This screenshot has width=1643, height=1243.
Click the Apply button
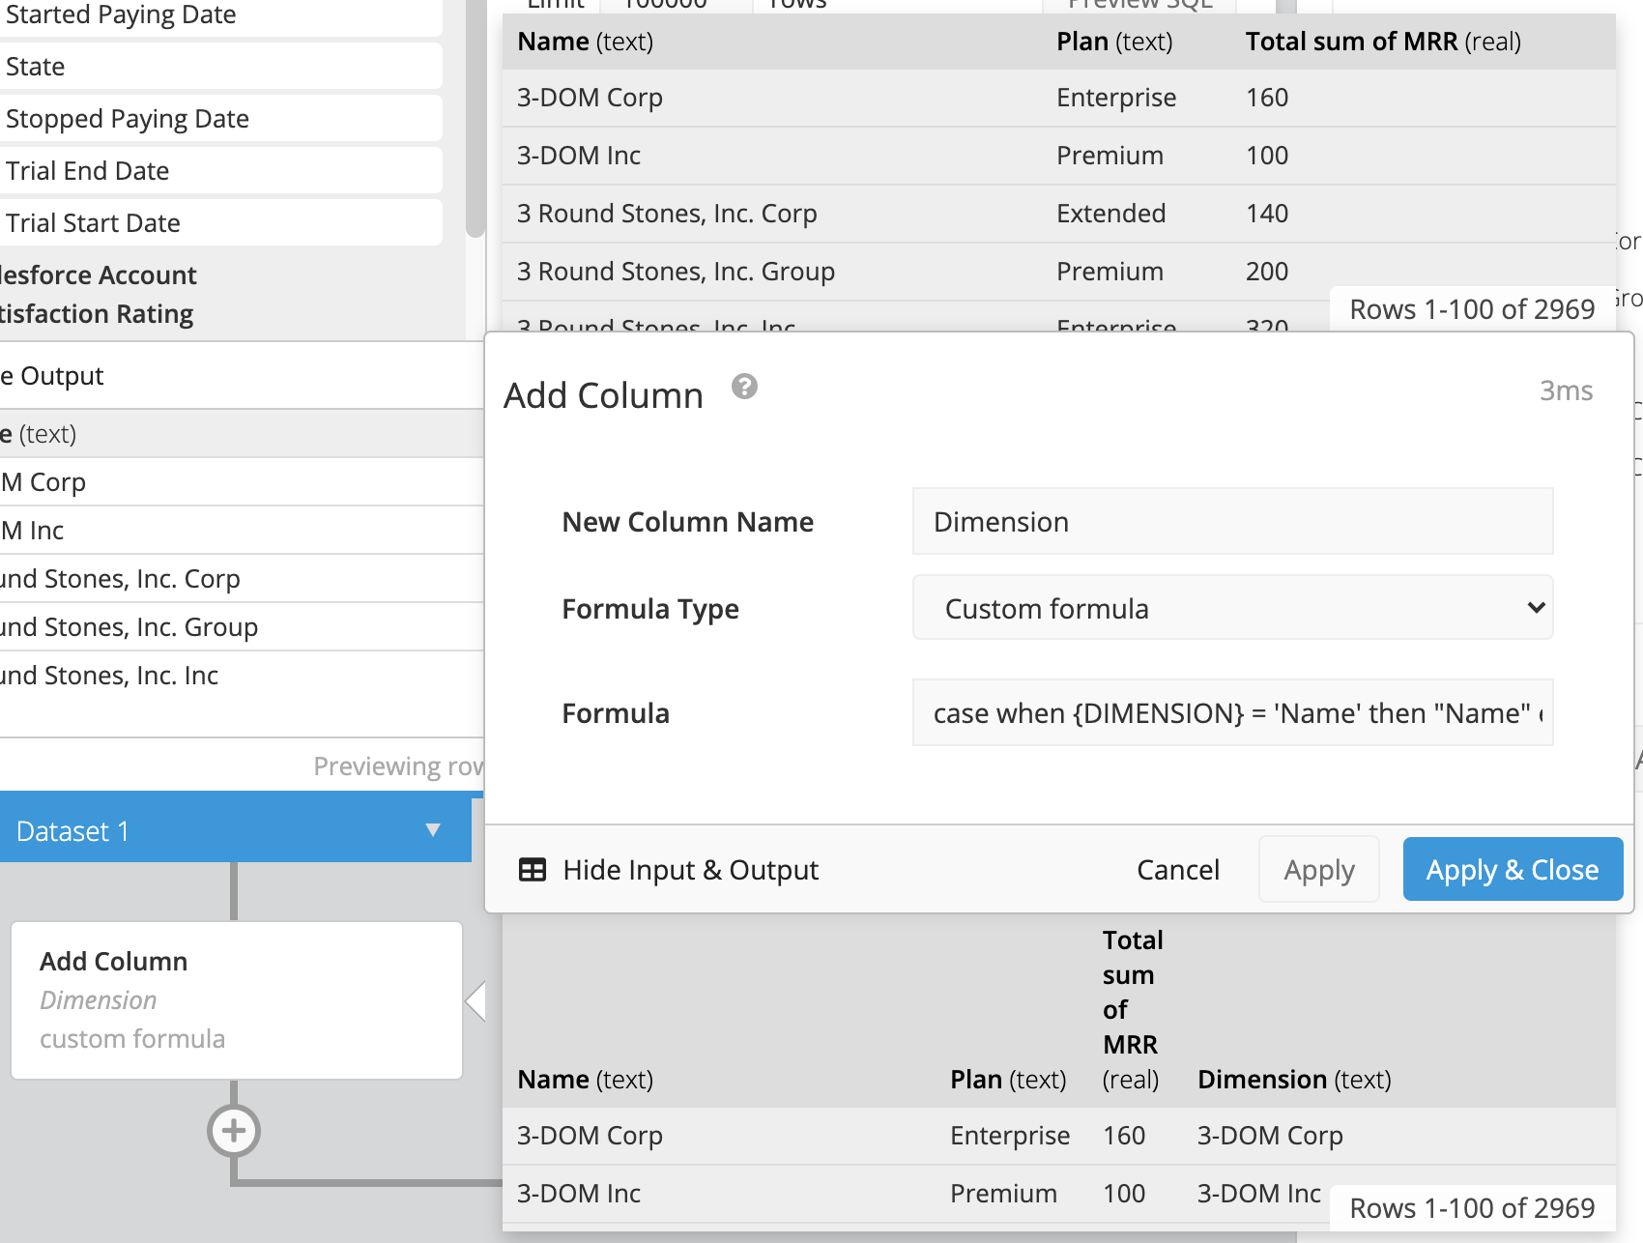click(1319, 870)
